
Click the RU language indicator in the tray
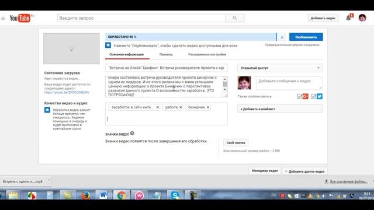click(273, 195)
